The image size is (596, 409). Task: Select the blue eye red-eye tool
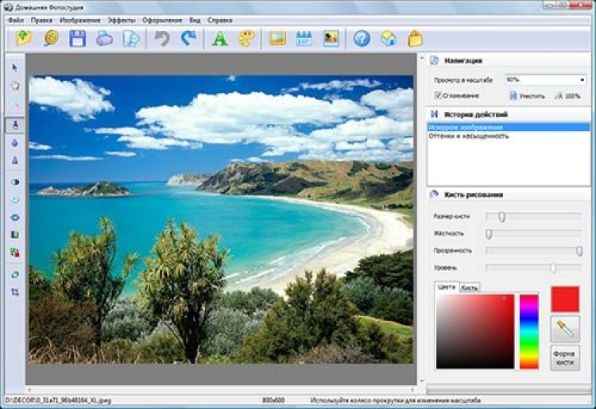[x=15, y=218]
